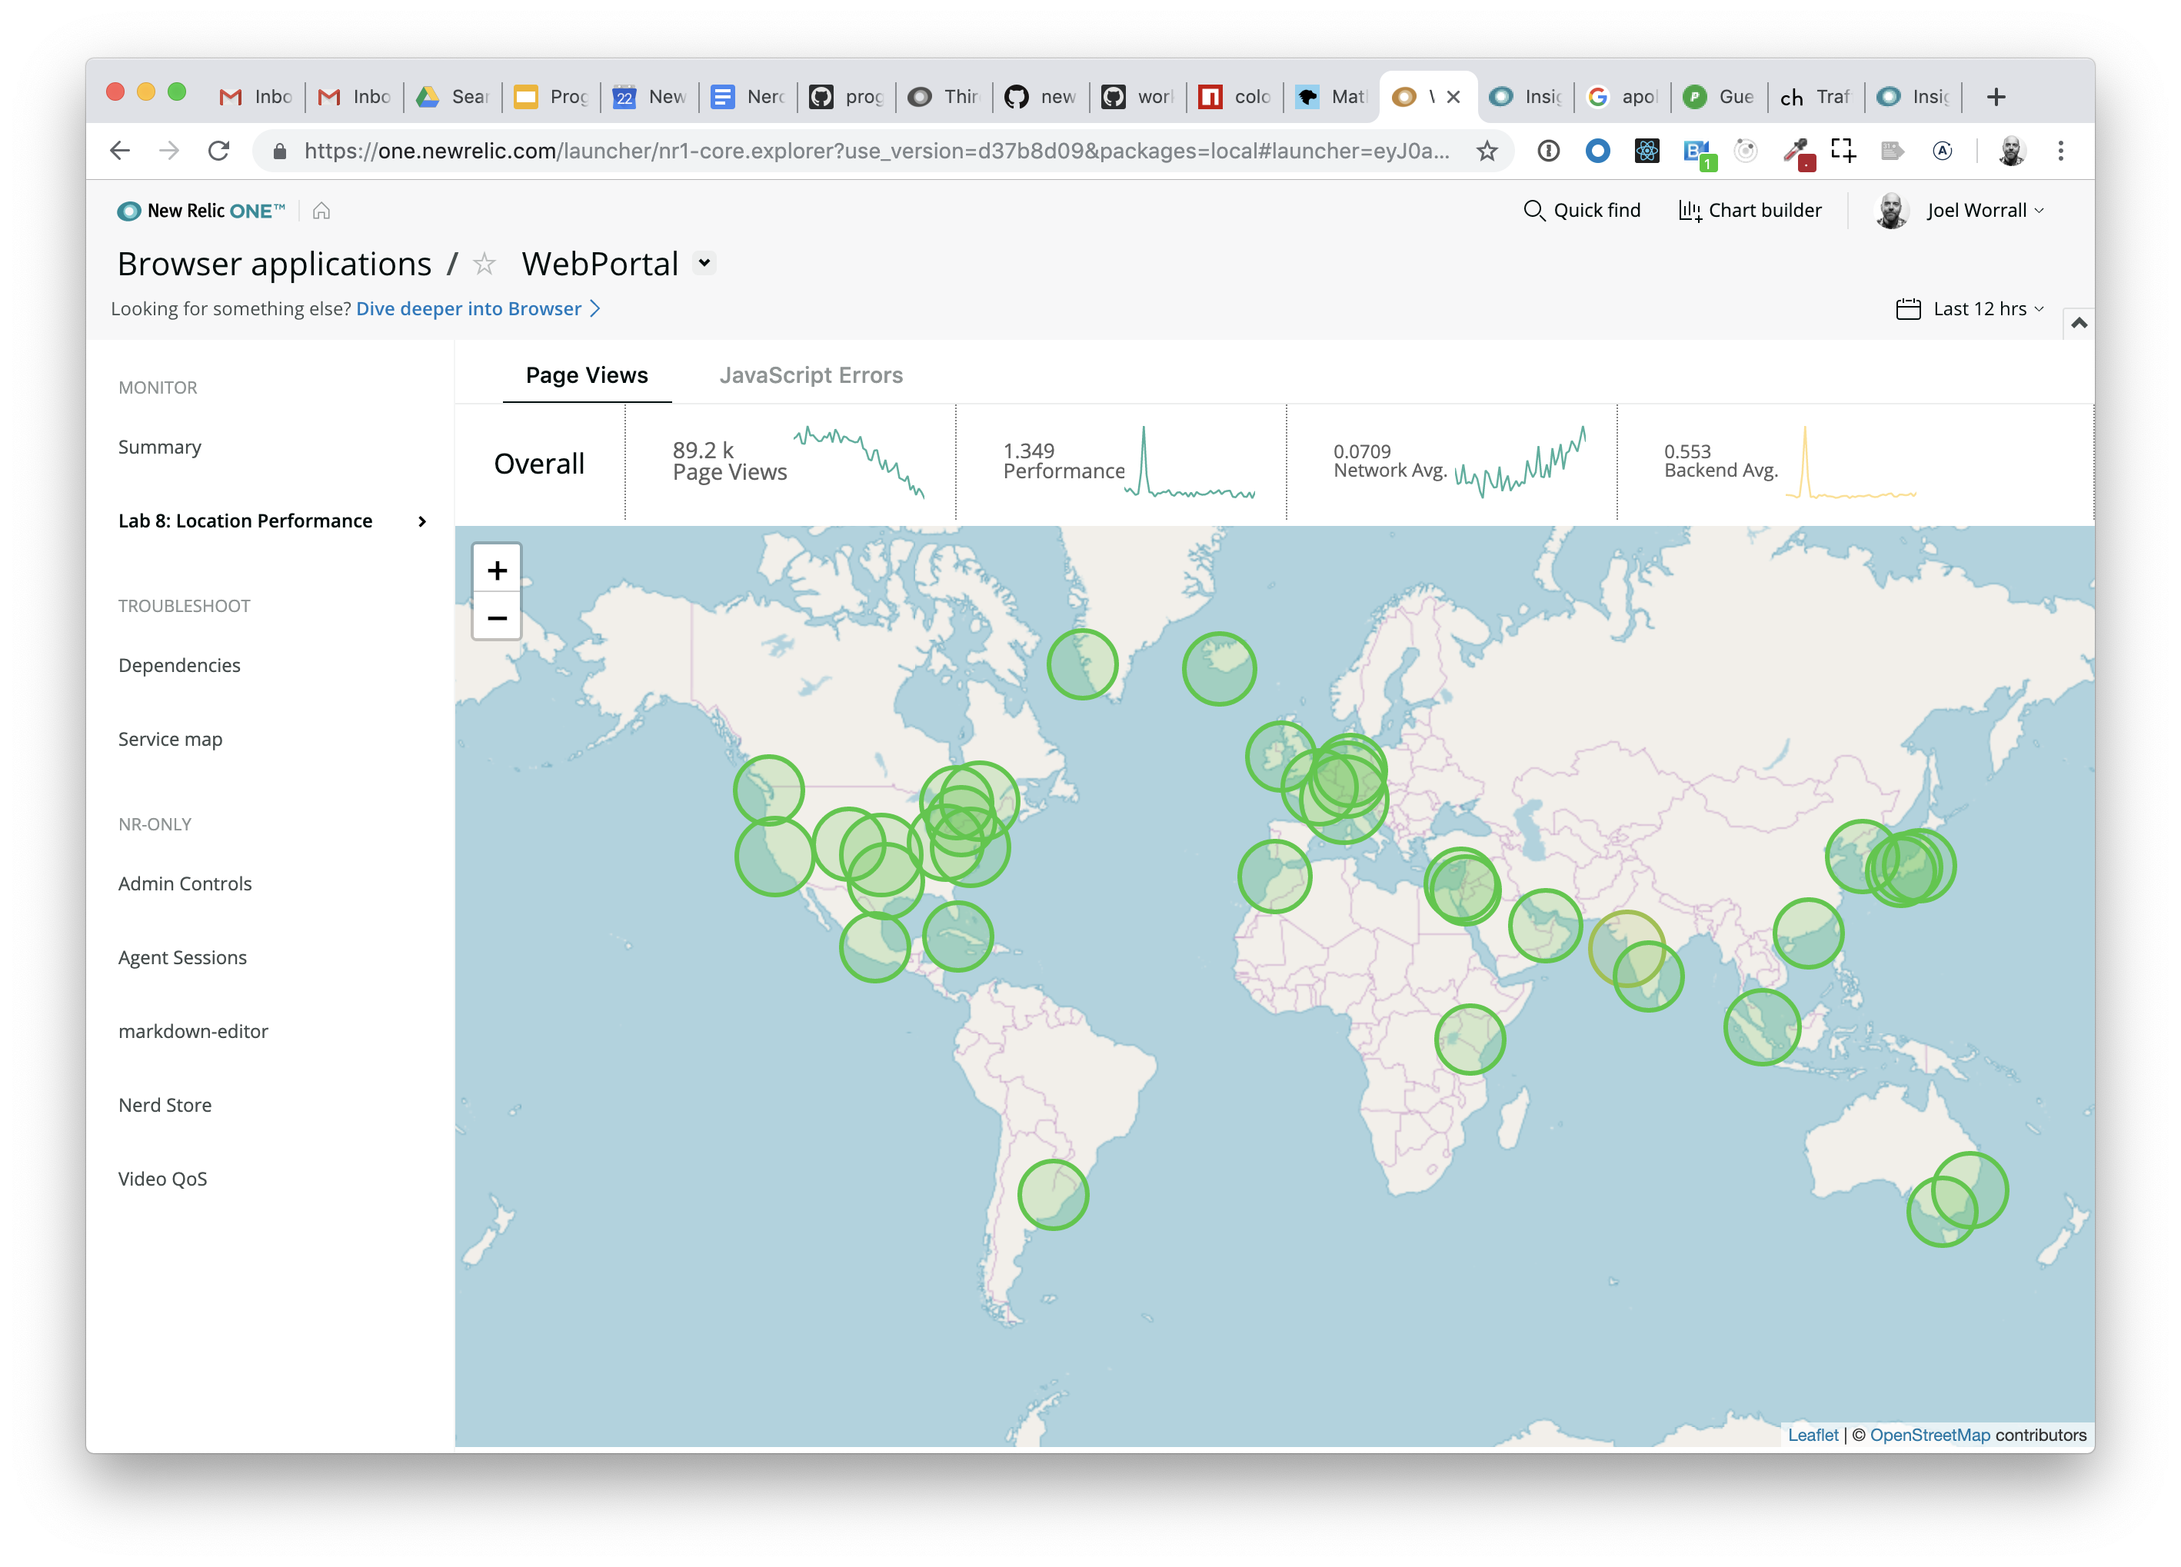Click the map zoom out minus button
Viewport: 2181px width, 1567px height.
click(x=496, y=617)
